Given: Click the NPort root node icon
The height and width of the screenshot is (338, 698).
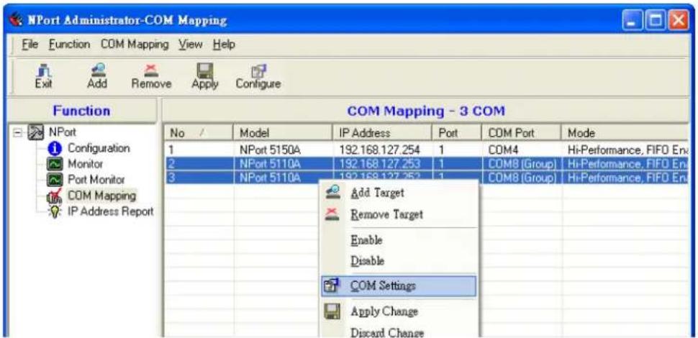Looking at the screenshot, I should pos(36,132).
